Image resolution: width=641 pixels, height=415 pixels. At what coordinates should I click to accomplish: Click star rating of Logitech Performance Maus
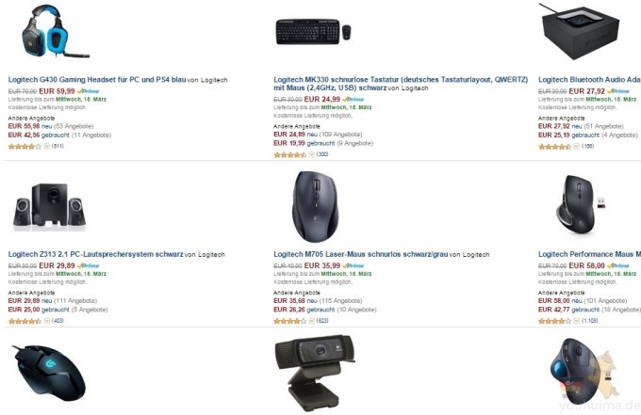554,321
